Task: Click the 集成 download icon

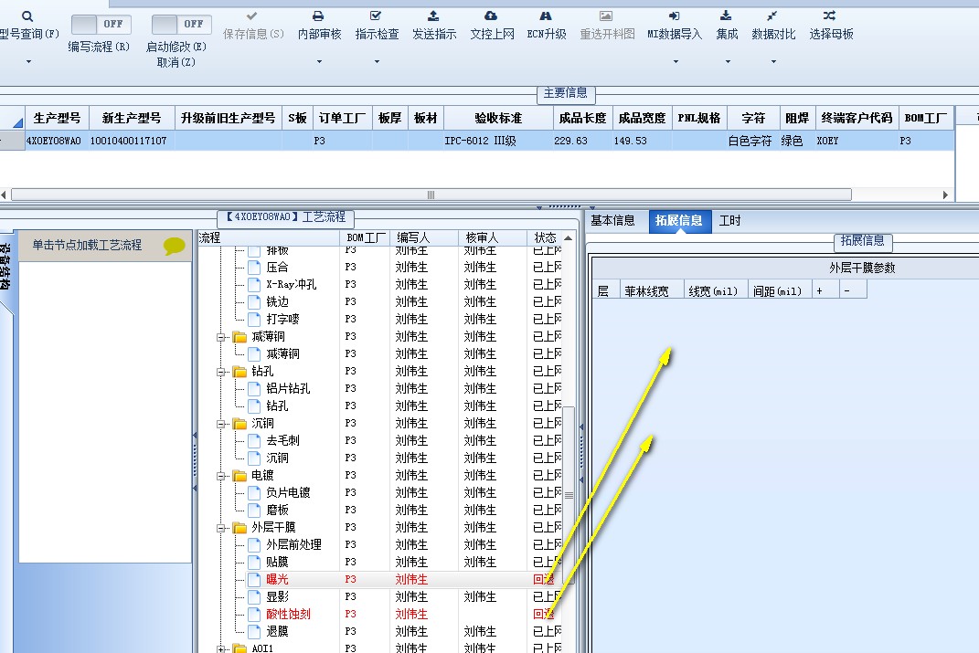Action: (726, 16)
